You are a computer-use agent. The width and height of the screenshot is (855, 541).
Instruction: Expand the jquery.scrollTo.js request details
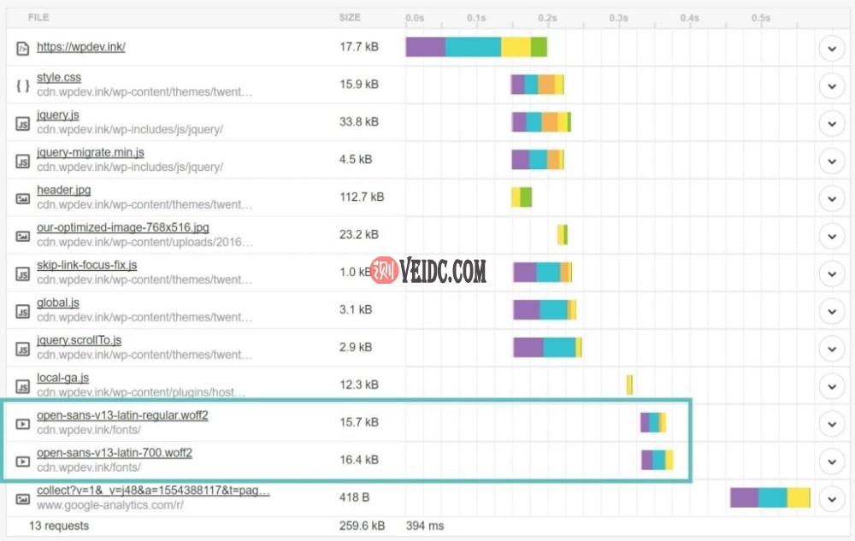(x=832, y=350)
